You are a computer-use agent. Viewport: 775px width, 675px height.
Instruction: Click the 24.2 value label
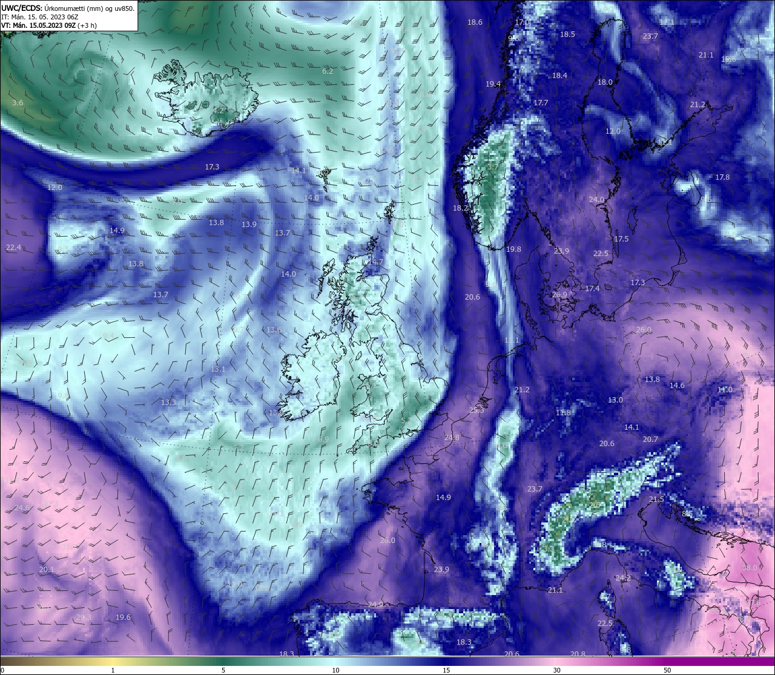click(623, 578)
